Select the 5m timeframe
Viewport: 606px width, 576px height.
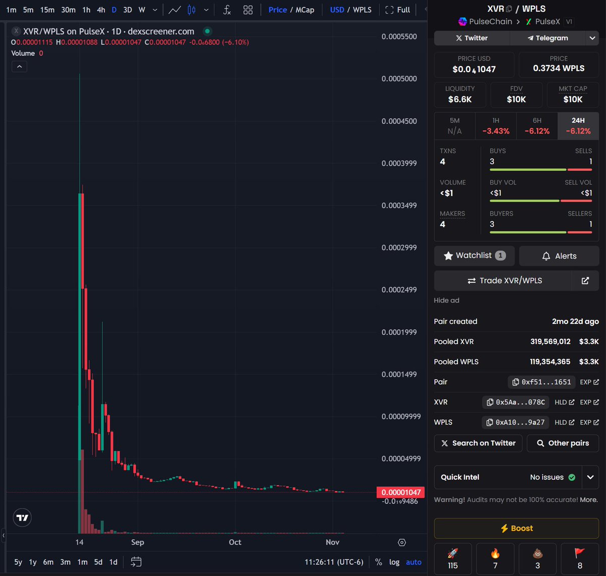coord(28,10)
